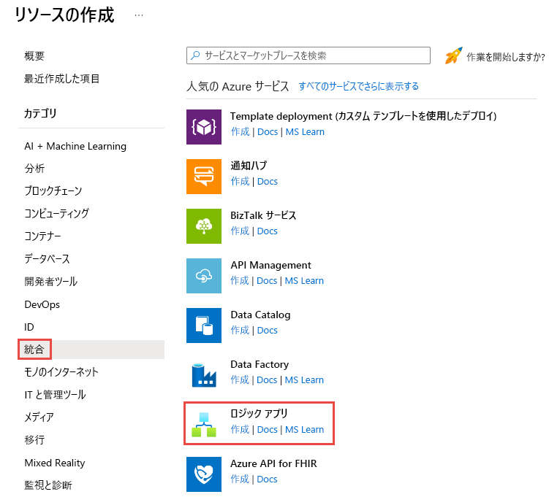549x497 pixels.
Task: Select the Mixed Reality category
Action: [55, 463]
